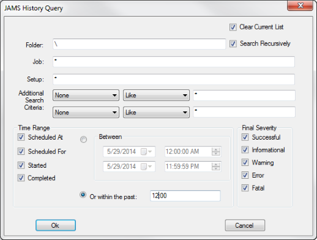Uncheck the Error severity checkbox
The height and width of the screenshot is (240, 317).
pyautogui.click(x=245, y=175)
